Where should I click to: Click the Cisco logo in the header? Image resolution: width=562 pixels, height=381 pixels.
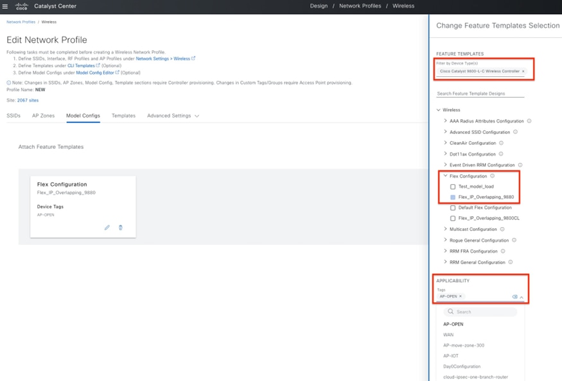pyautogui.click(x=21, y=6)
